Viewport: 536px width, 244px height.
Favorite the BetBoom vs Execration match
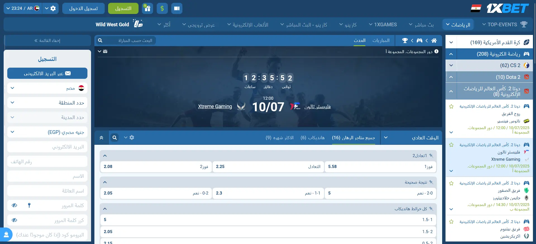click(451, 222)
